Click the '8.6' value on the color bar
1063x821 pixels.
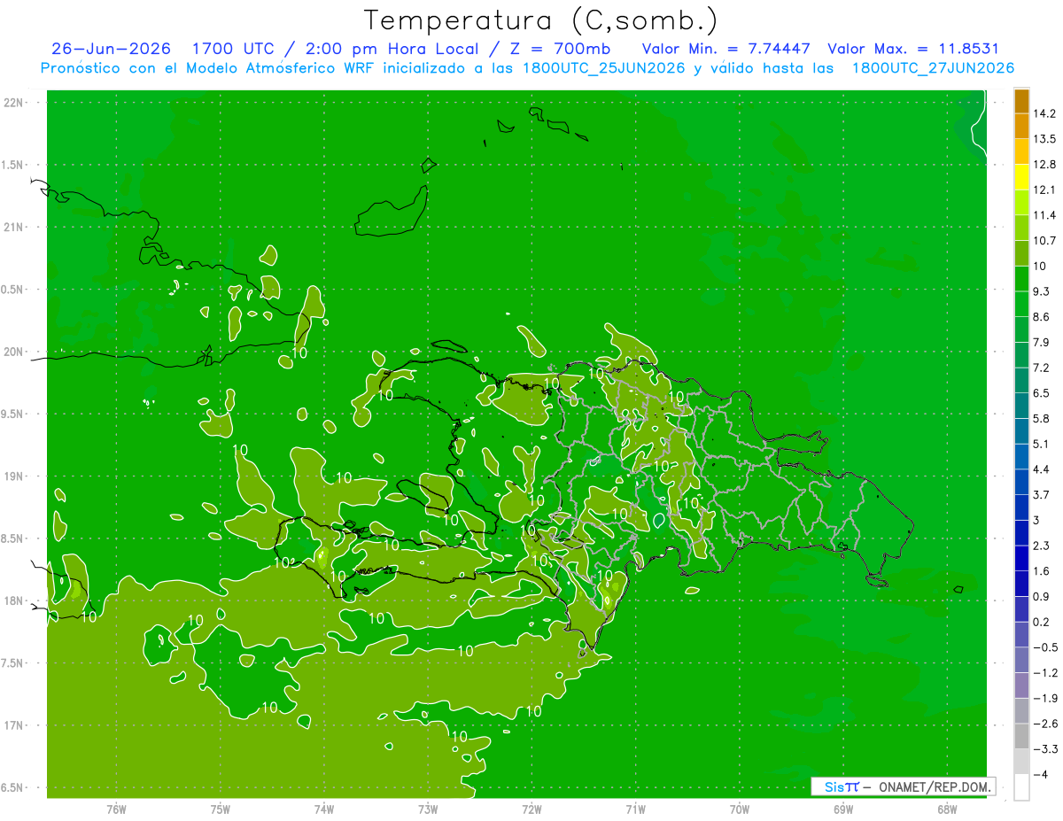tap(1042, 317)
